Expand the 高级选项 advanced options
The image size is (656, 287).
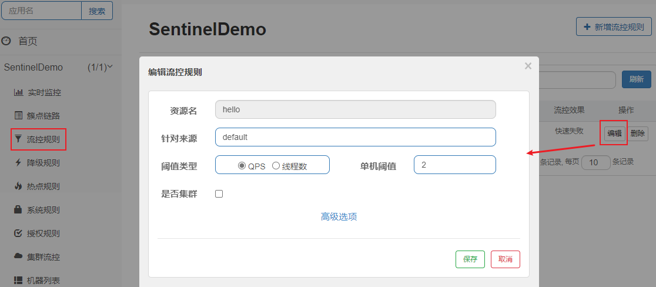pyautogui.click(x=339, y=216)
